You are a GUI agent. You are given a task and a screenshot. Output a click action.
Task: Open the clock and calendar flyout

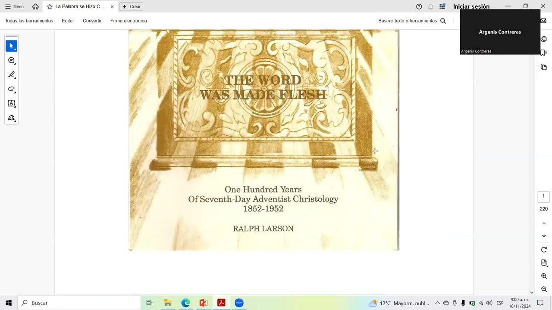tap(520, 303)
